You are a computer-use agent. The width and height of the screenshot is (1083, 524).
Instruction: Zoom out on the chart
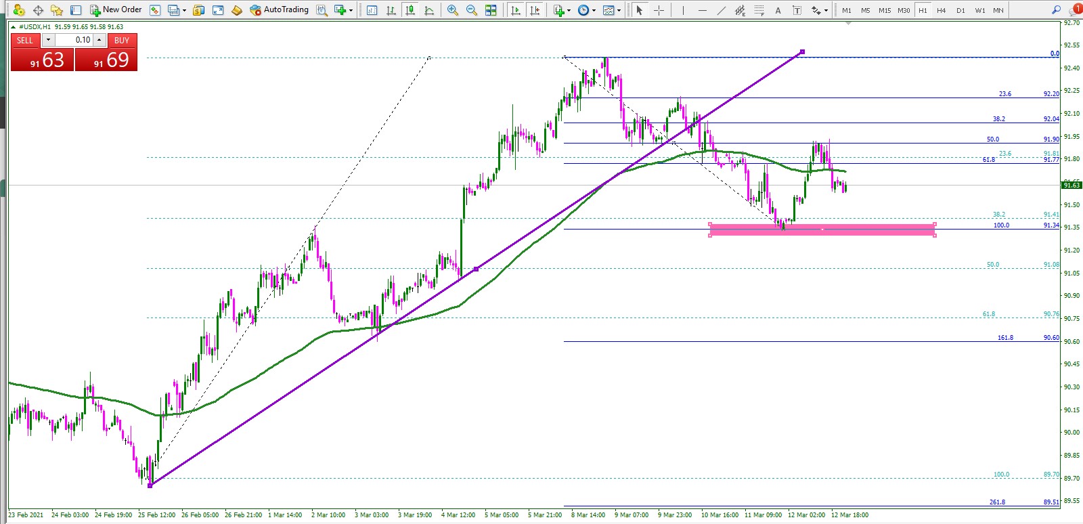pyautogui.click(x=472, y=10)
